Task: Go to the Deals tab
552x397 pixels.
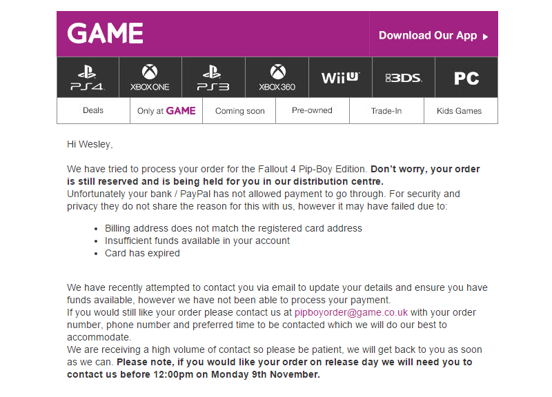Action: 93,110
